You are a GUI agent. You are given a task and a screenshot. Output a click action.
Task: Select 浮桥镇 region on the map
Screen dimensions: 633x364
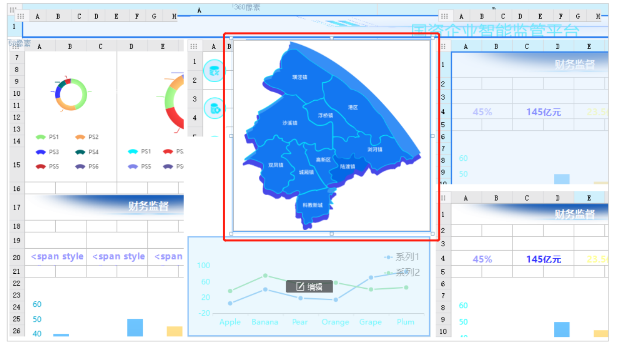[326, 115]
